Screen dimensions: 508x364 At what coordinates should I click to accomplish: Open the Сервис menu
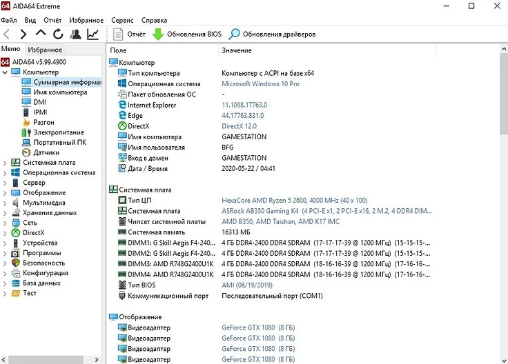122,20
